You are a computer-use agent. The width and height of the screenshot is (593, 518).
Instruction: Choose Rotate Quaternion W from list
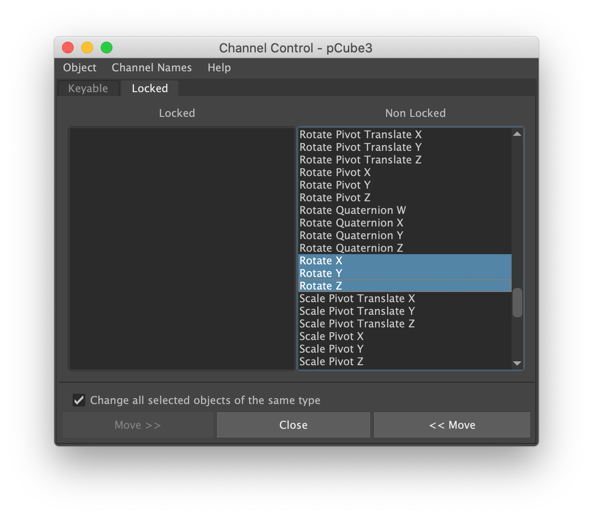point(353,210)
